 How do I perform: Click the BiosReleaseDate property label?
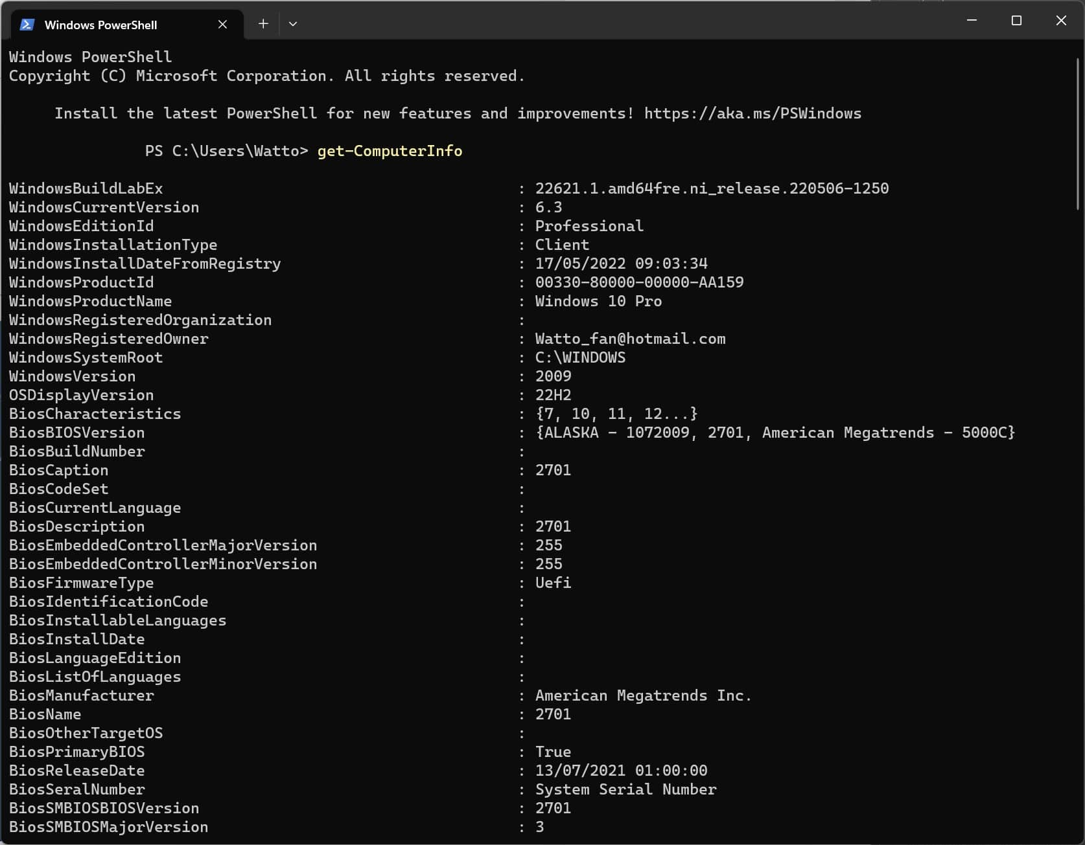(76, 771)
